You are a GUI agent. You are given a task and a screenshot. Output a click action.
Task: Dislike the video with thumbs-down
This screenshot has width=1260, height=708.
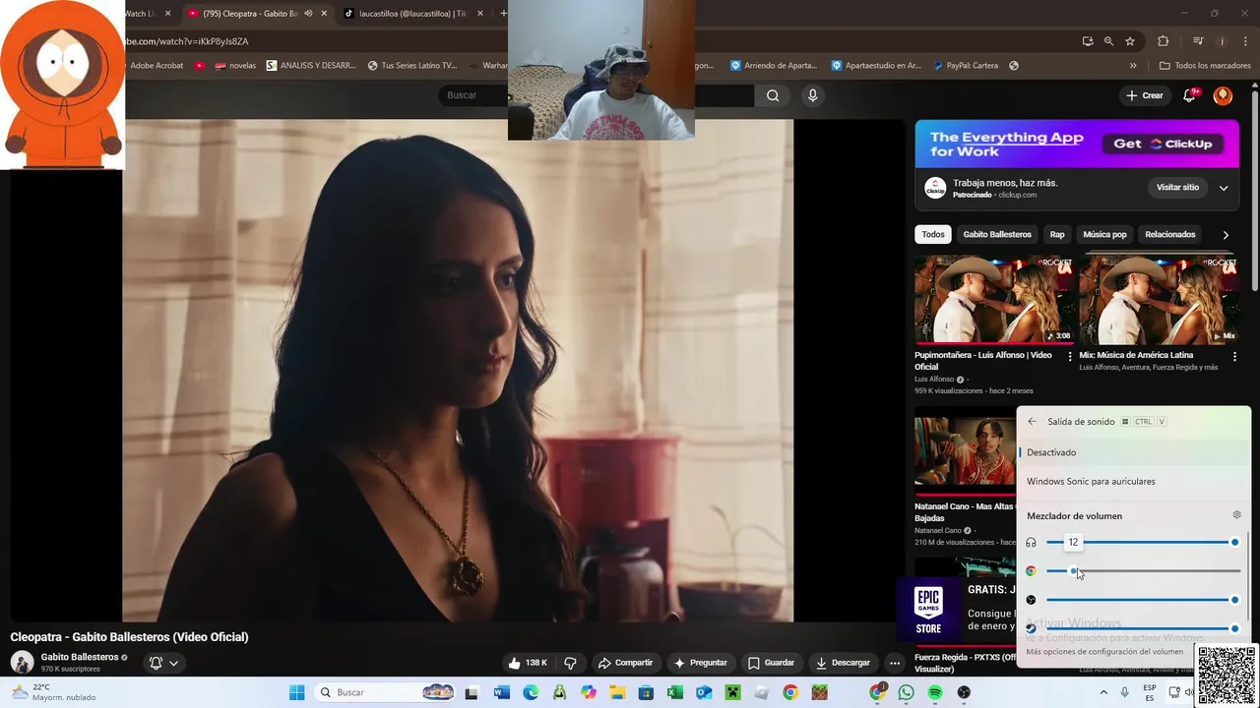point(570,663)
